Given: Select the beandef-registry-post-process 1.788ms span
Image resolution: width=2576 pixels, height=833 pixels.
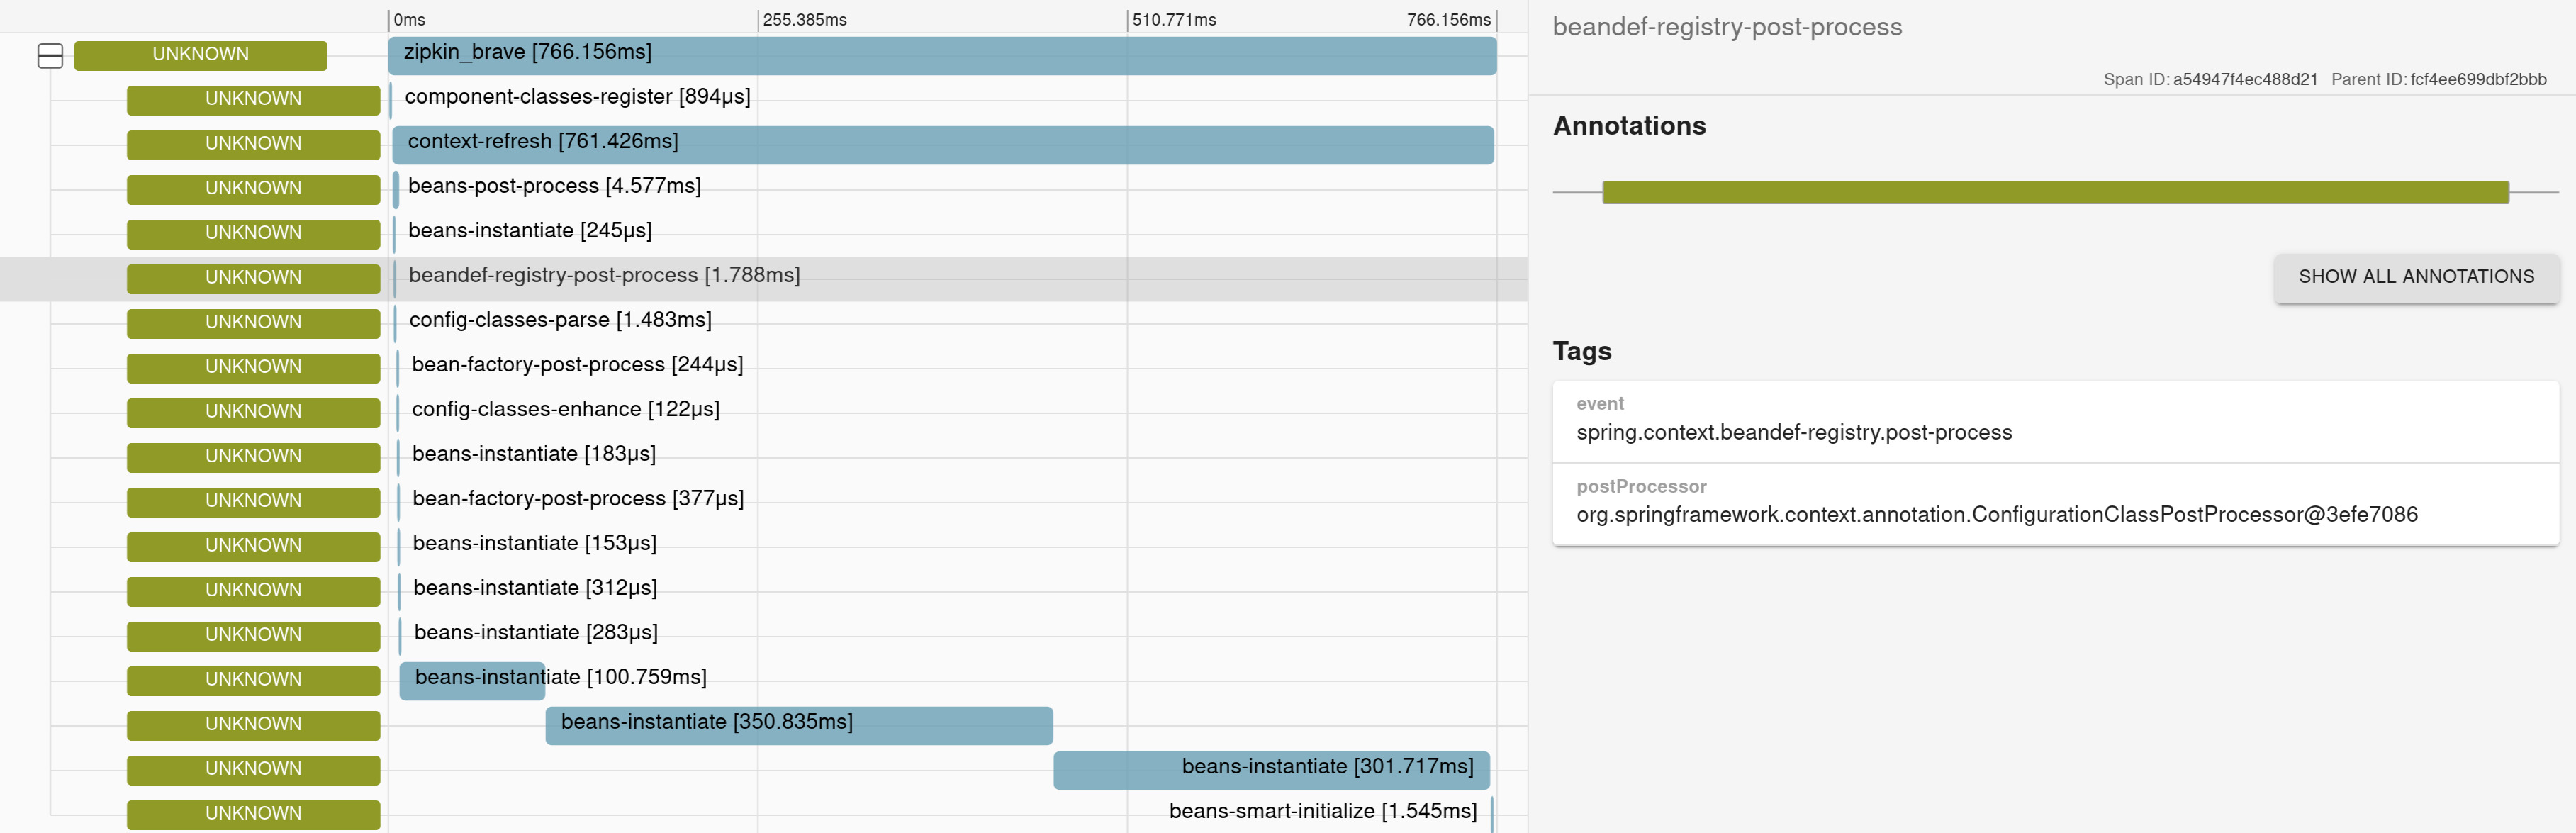Looking at the screenshot, I should 604,276.
